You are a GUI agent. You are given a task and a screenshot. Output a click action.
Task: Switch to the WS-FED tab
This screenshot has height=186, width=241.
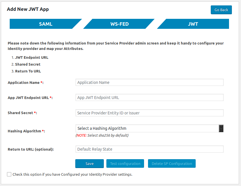119,24
